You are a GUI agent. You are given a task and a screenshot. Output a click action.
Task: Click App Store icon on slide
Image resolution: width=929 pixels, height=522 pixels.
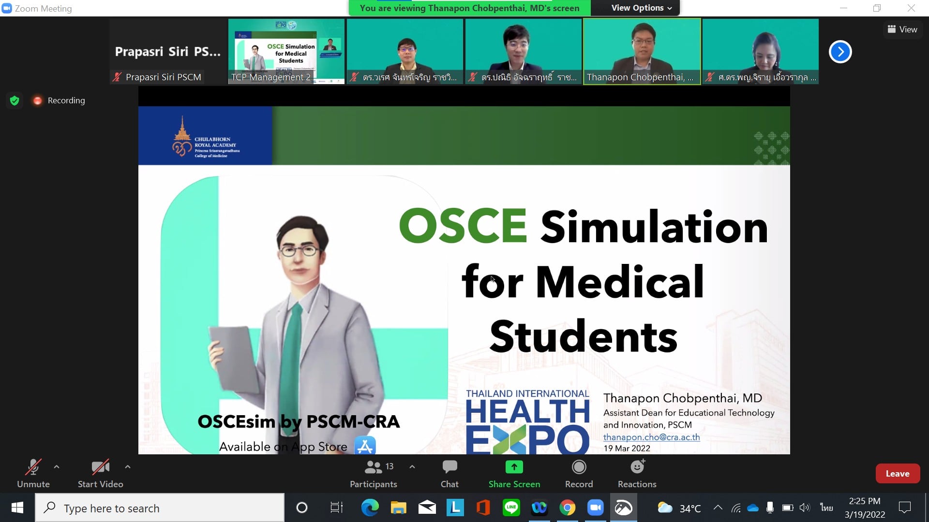[365, 445]
